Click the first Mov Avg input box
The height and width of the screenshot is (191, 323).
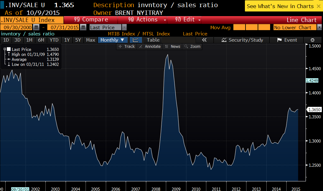point(239,27)
